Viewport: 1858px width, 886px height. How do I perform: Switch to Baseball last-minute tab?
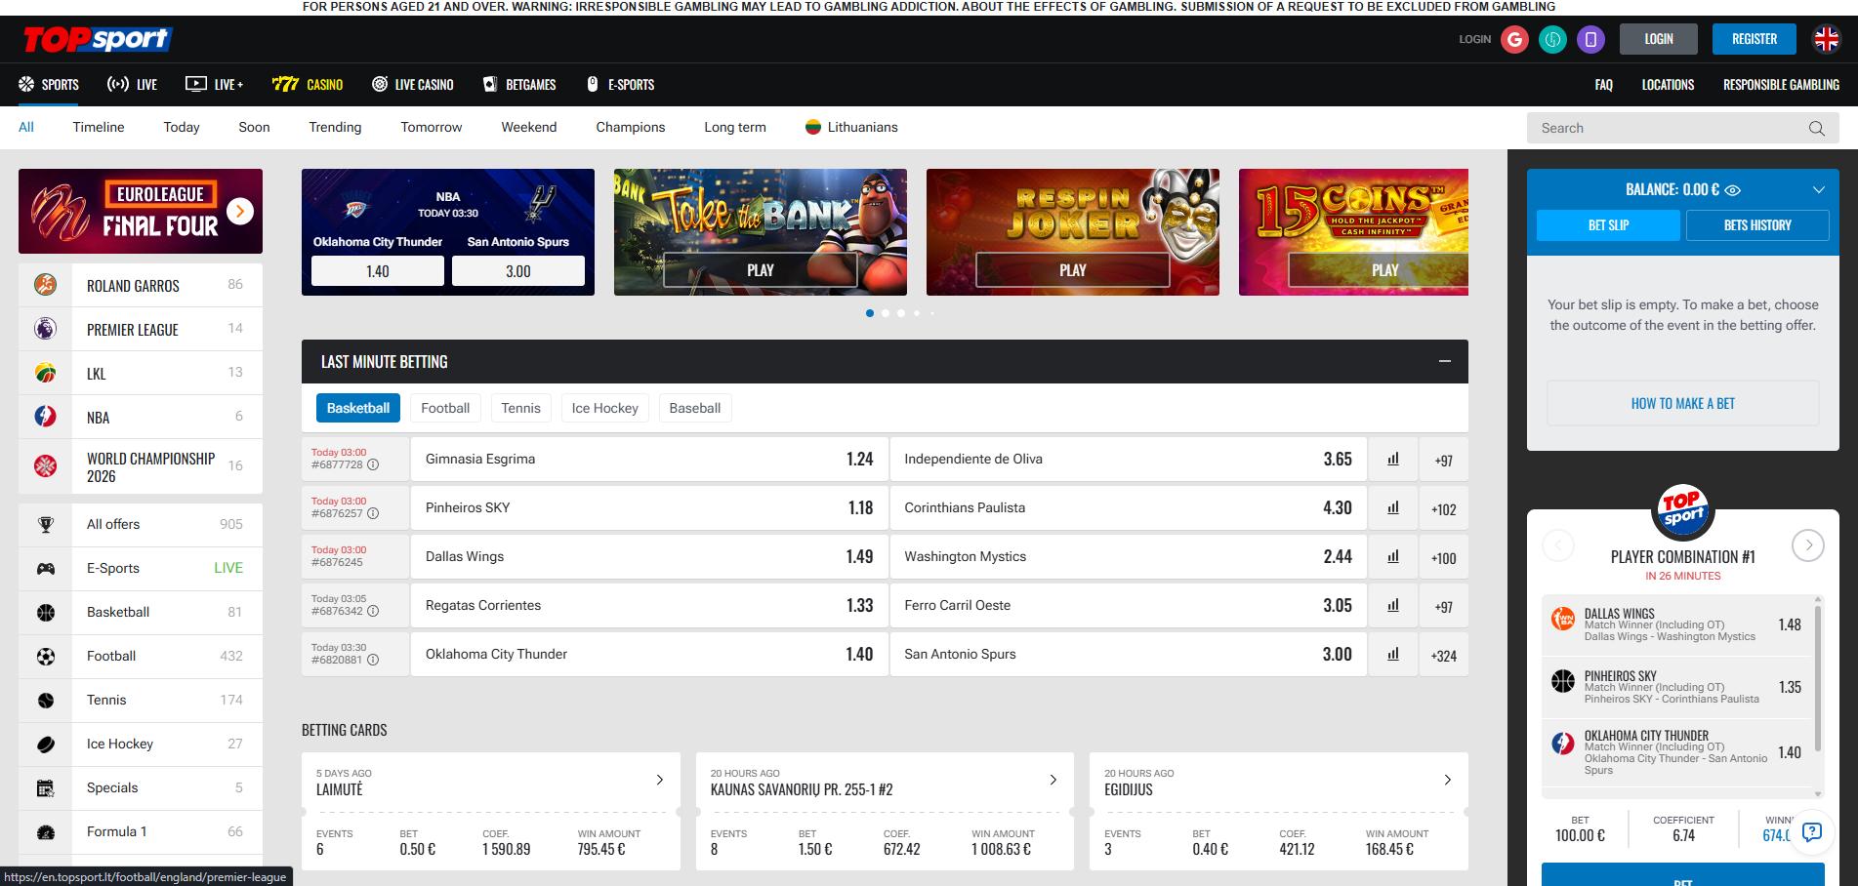pos(695,408)
